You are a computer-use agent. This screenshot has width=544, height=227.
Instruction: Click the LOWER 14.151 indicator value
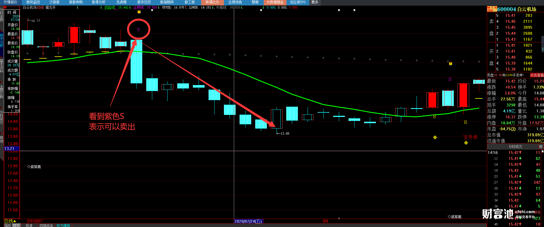[201, 8]
